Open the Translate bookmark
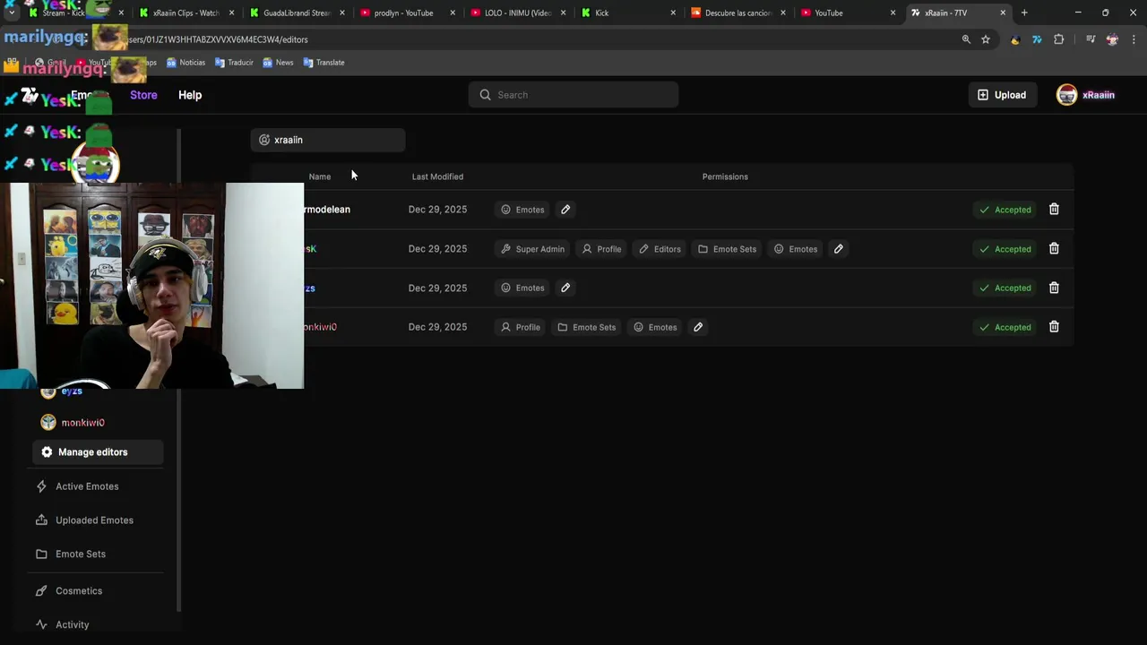 pos(323,63)
